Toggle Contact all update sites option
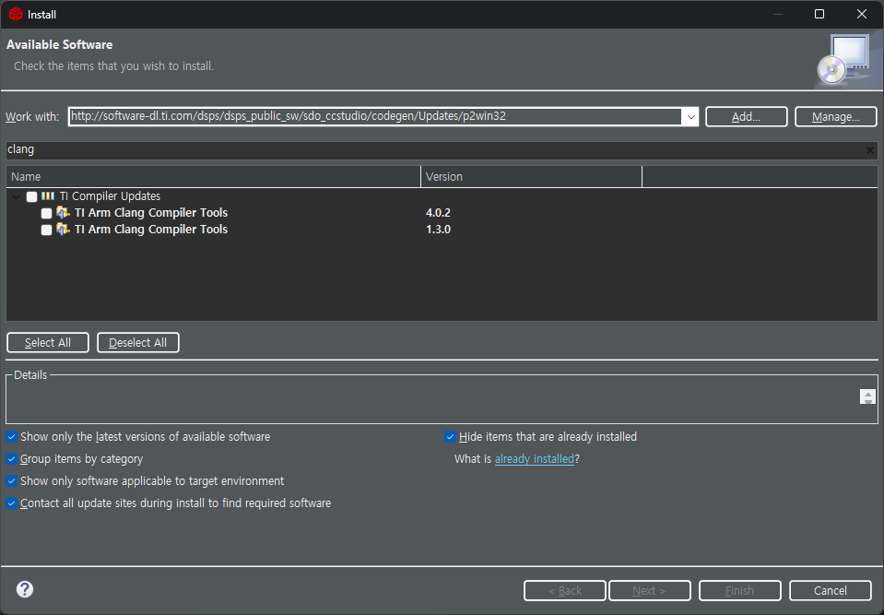Screen dimensions: 884x615 [x=11, y=503]
